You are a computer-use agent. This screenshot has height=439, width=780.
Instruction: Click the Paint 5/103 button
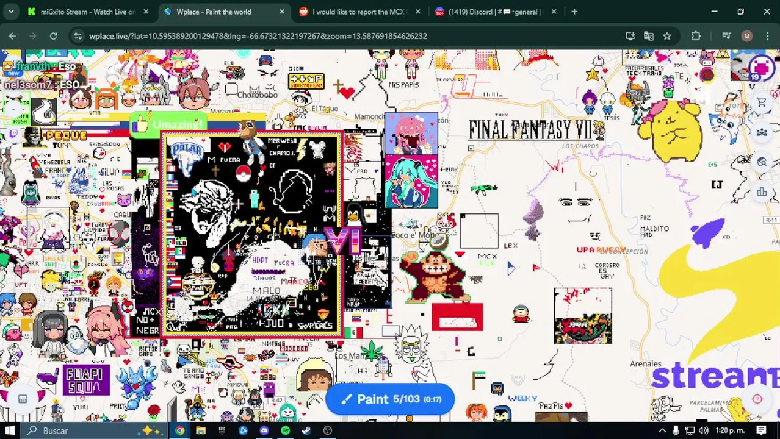click(x=390, y=399)
